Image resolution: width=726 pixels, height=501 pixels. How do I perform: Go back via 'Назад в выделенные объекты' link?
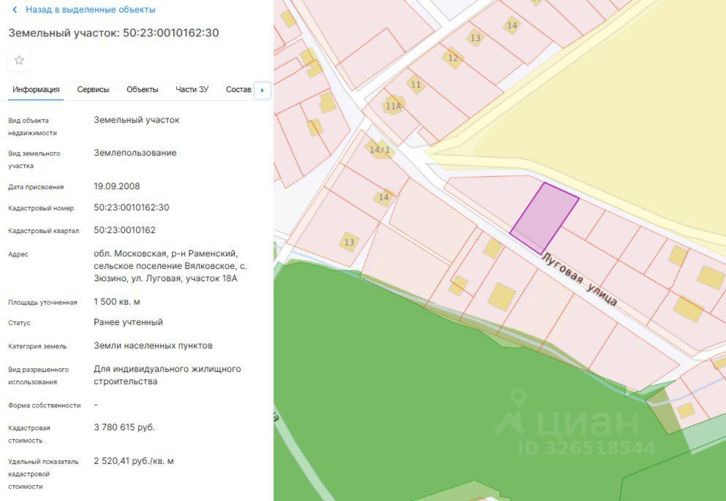[x=90, y=9]
